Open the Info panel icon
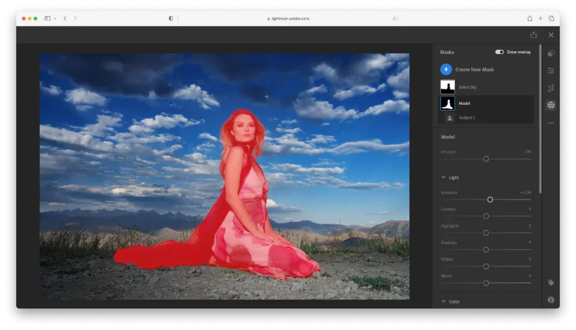Viewport: 576px width, 330px height. click(551, 300)
